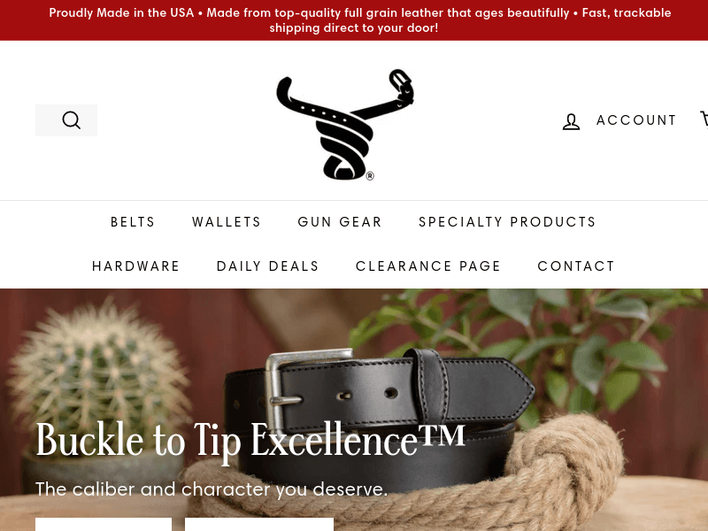Viewport: 708px width, 531px height.
Task: Click the first white hero button
Action: tap(104, 524)
